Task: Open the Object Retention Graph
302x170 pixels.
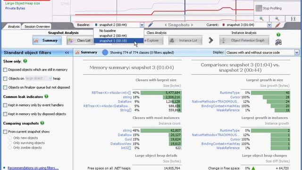Action: point(244,41)
